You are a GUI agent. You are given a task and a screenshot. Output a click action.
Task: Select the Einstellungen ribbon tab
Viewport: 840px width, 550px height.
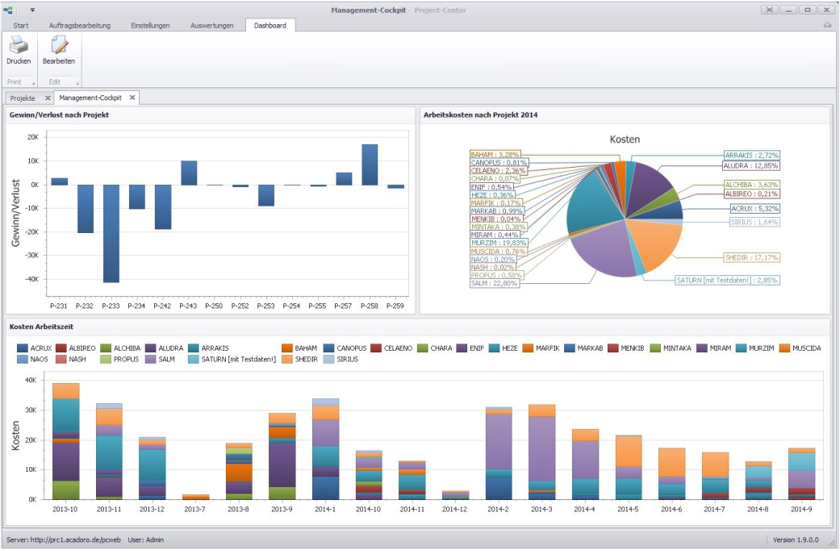(x=150, y=25)
